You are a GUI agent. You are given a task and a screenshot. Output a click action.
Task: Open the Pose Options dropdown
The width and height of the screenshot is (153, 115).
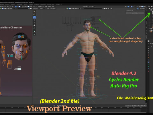pos(142,9)
